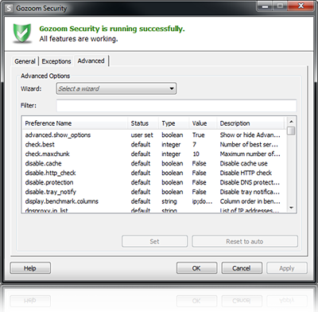This screenshot has width=318, height=312.
Task: Select the disable.cache preference
Action: click(x=154, y=163)
